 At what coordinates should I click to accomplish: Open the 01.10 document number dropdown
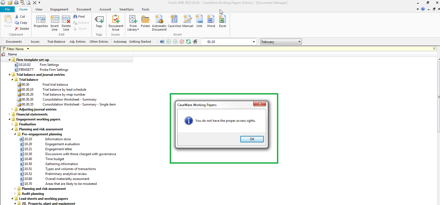[x=254, y=42]
